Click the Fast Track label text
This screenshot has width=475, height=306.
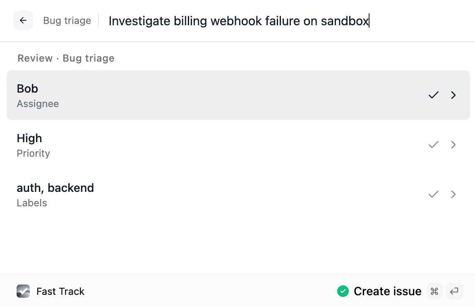click(x=60, y=291)
